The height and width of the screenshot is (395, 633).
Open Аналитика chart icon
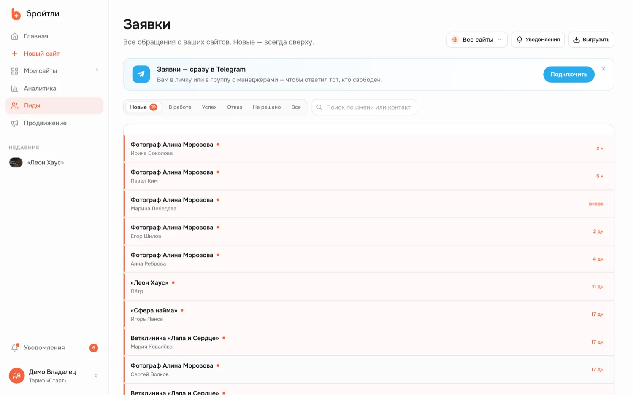pyautogui.click(x=15, y=89)
